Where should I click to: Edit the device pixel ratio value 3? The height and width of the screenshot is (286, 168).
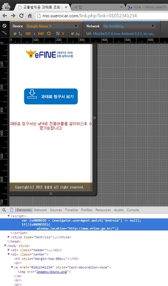63,34
